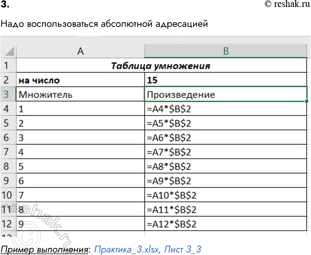The width and height of the screenshot is (311, 255).
Task: Select cell 'на число' in A2
Action: 80,80
